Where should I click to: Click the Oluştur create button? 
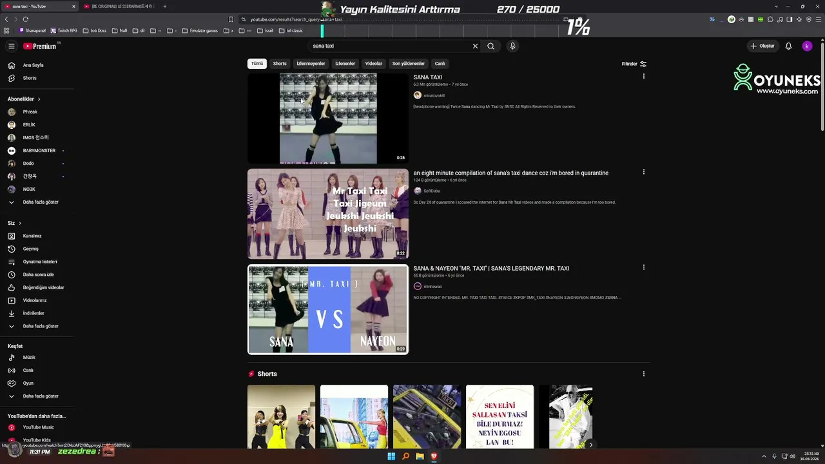pos(762,46)
